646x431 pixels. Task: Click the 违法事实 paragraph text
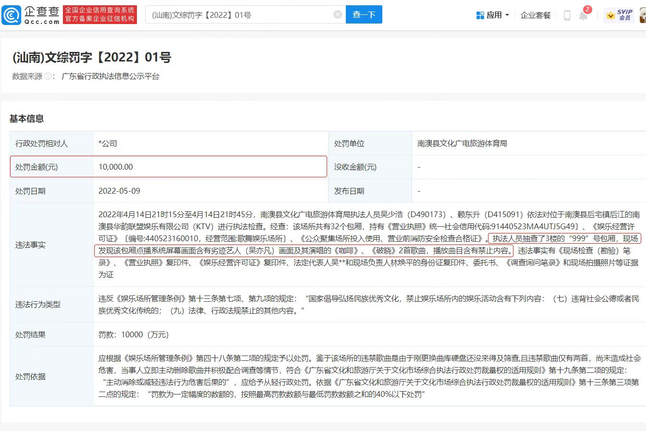(x=369, y=245)
